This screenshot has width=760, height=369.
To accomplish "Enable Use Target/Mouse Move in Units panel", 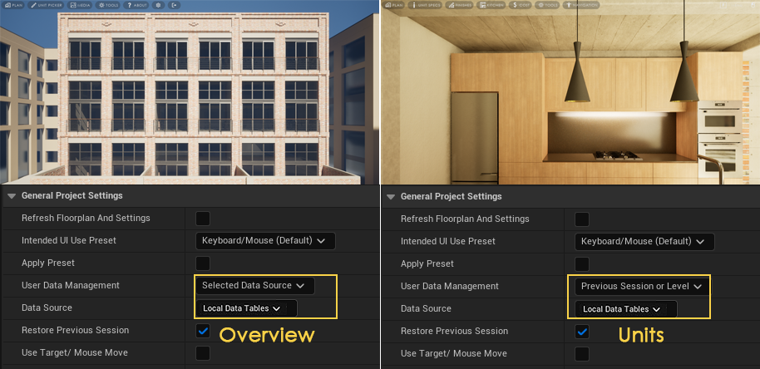I will (582, 353).
